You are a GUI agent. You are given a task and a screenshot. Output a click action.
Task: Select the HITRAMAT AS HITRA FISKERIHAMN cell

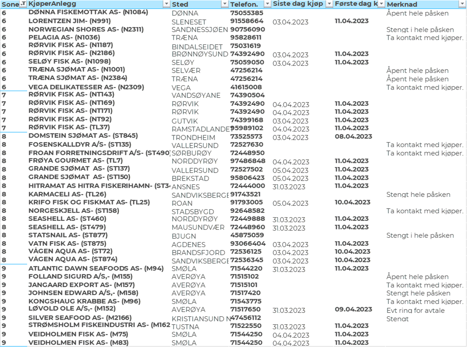click(x=99, y=186)
